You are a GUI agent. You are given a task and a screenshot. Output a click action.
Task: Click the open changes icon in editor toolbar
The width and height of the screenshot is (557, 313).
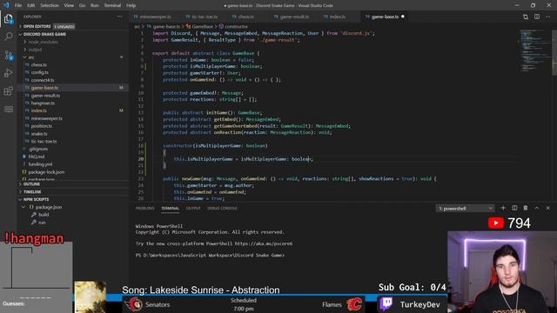pos(526,17)
